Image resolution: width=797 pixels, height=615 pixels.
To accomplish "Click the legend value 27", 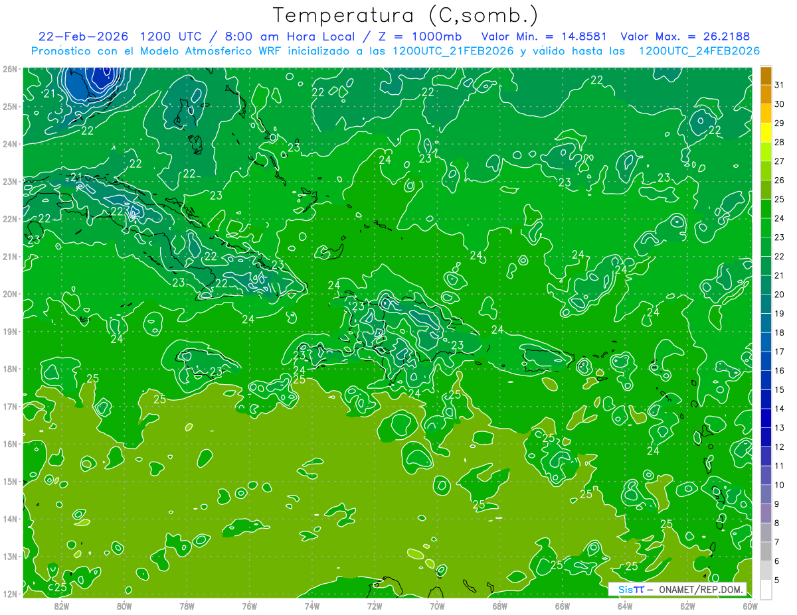I will tap(779, 161).
